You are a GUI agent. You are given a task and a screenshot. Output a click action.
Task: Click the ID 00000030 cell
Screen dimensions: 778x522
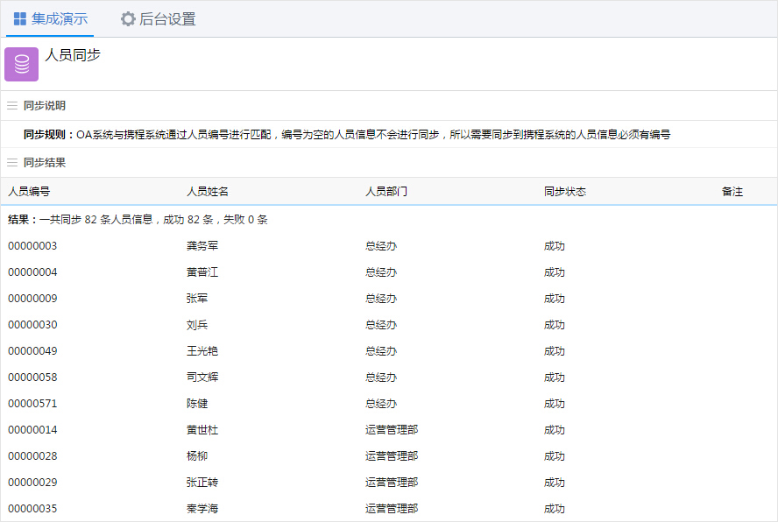(x=32, y=325)
